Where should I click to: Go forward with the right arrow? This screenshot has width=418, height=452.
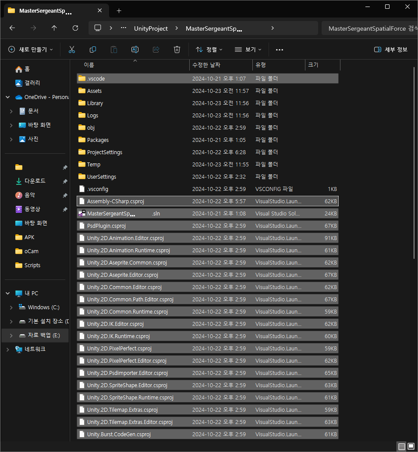click(33, 28)
